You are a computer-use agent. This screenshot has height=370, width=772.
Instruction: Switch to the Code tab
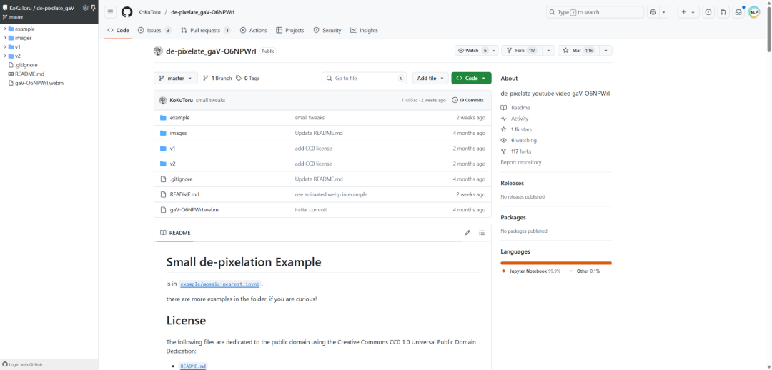tap(118, 31)
